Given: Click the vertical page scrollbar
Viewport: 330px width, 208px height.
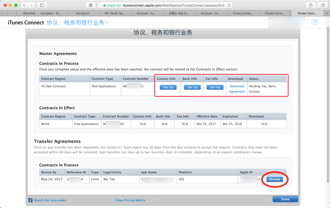Looking at the screenshot, I should [x=328, y=105].
